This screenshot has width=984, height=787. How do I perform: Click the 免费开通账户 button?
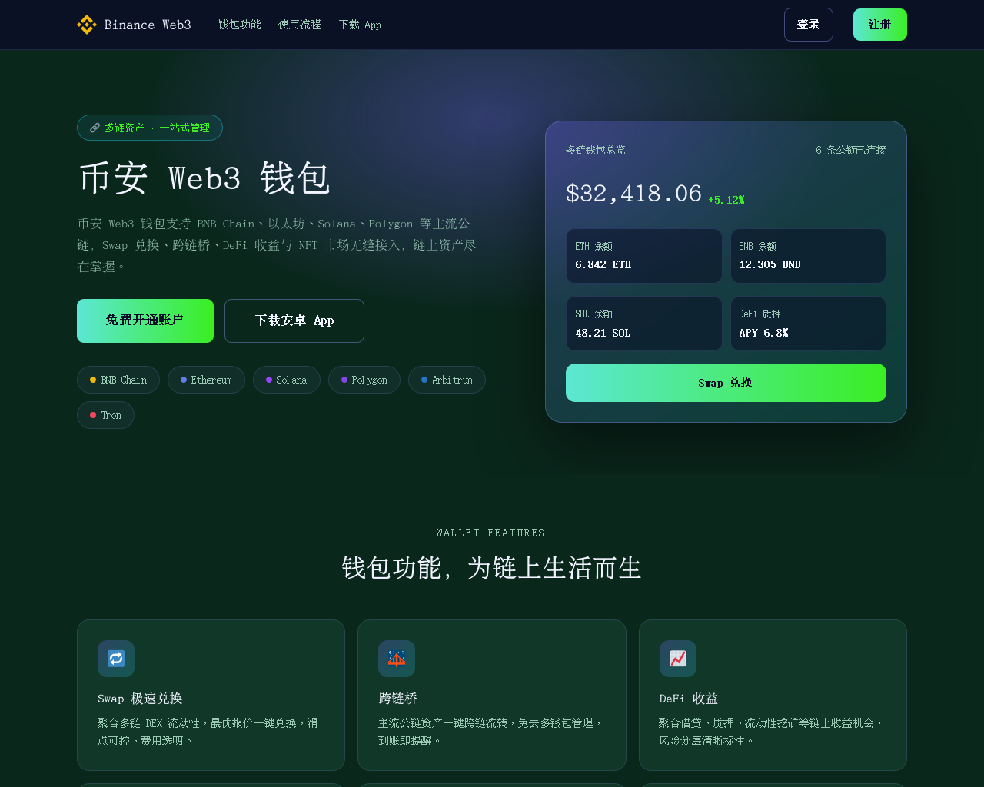[145, 320]
